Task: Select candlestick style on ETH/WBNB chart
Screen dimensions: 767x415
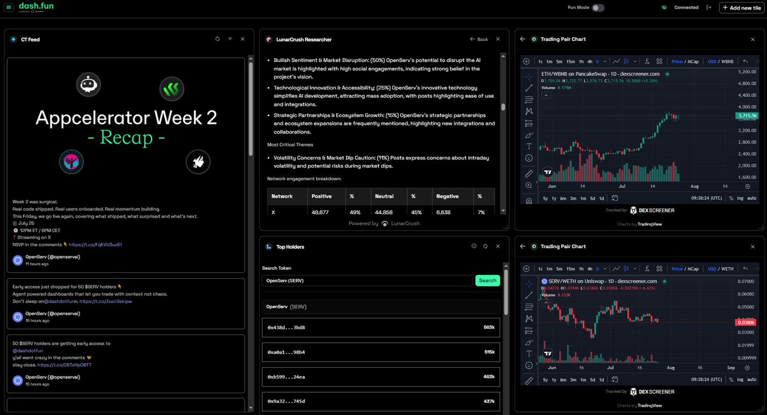Action: [x=626, y=61]
